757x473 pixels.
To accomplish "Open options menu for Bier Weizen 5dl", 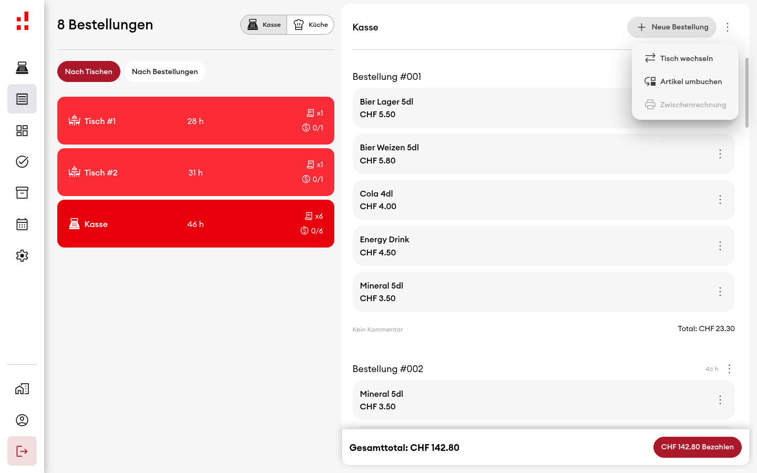I will 720,154.
